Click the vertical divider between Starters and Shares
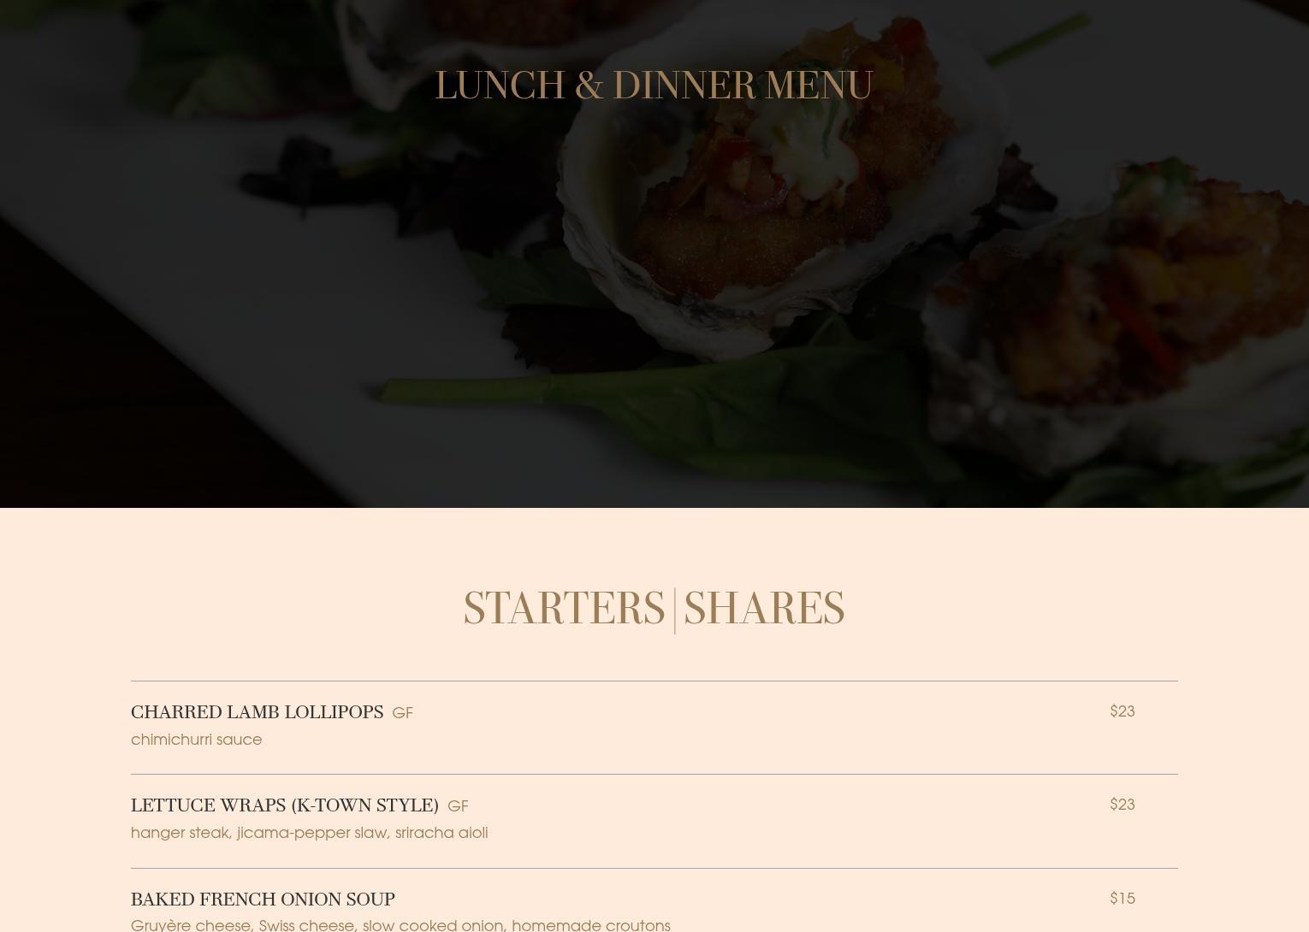The image size is (1309, 932). click(675, 611)
